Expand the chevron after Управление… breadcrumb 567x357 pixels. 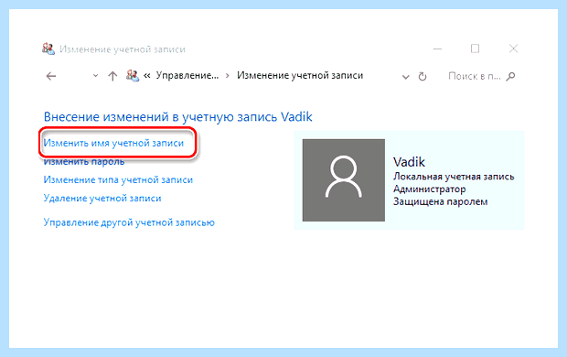click(228, 76)
